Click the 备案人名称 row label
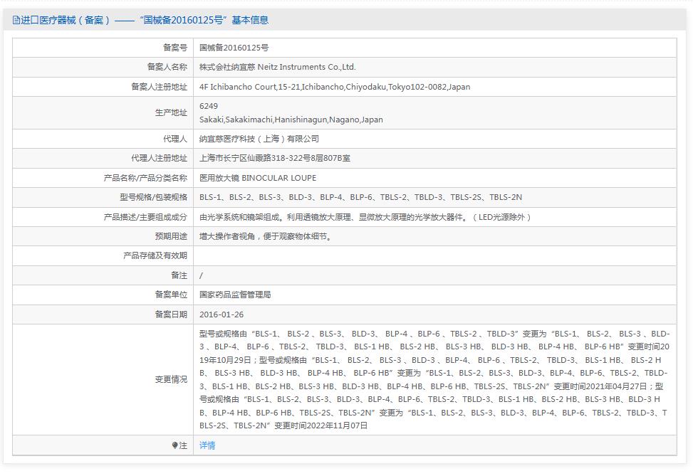The width and height of the screenshot is (693, 476). [x=167, y=67]
